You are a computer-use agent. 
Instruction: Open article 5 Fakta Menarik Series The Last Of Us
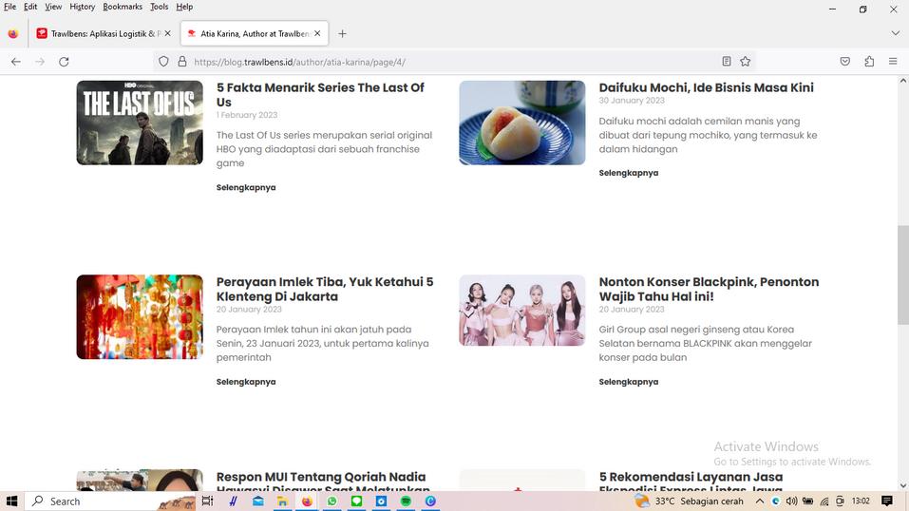pos(320,95)
